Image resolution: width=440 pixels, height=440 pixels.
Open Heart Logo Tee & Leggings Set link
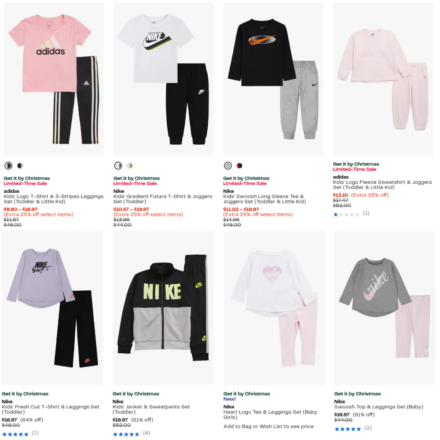coord(270,414)
